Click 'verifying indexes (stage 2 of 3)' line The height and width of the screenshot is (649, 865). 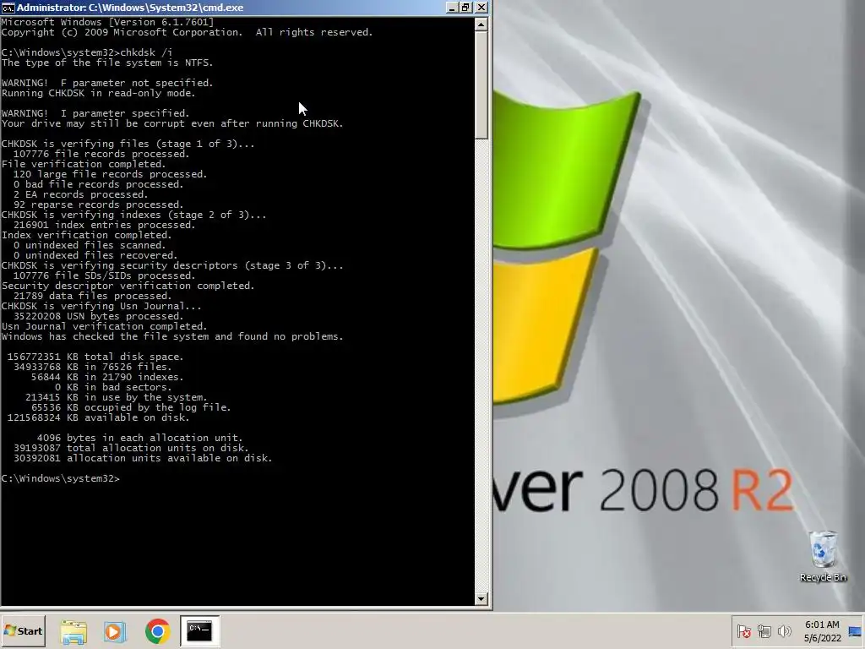[x=133, y=215]
